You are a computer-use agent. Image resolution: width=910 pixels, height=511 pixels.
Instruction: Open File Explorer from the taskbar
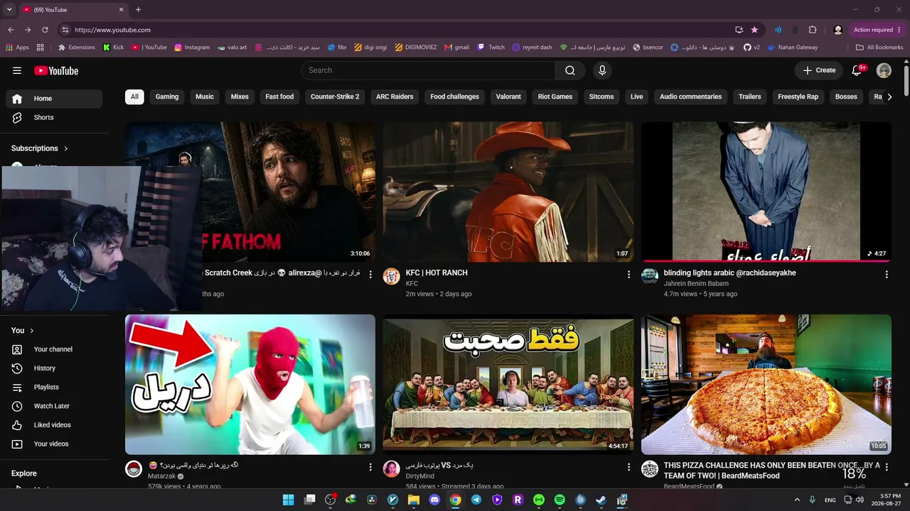tap(414, 500)
